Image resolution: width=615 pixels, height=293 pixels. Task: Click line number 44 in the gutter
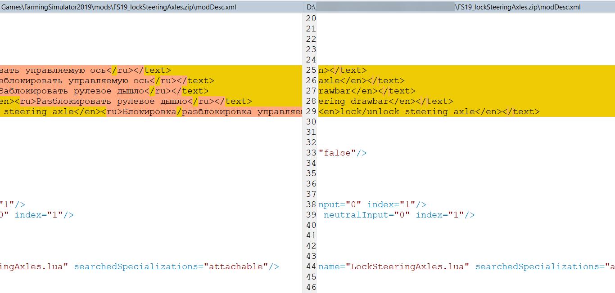[311, 266]
